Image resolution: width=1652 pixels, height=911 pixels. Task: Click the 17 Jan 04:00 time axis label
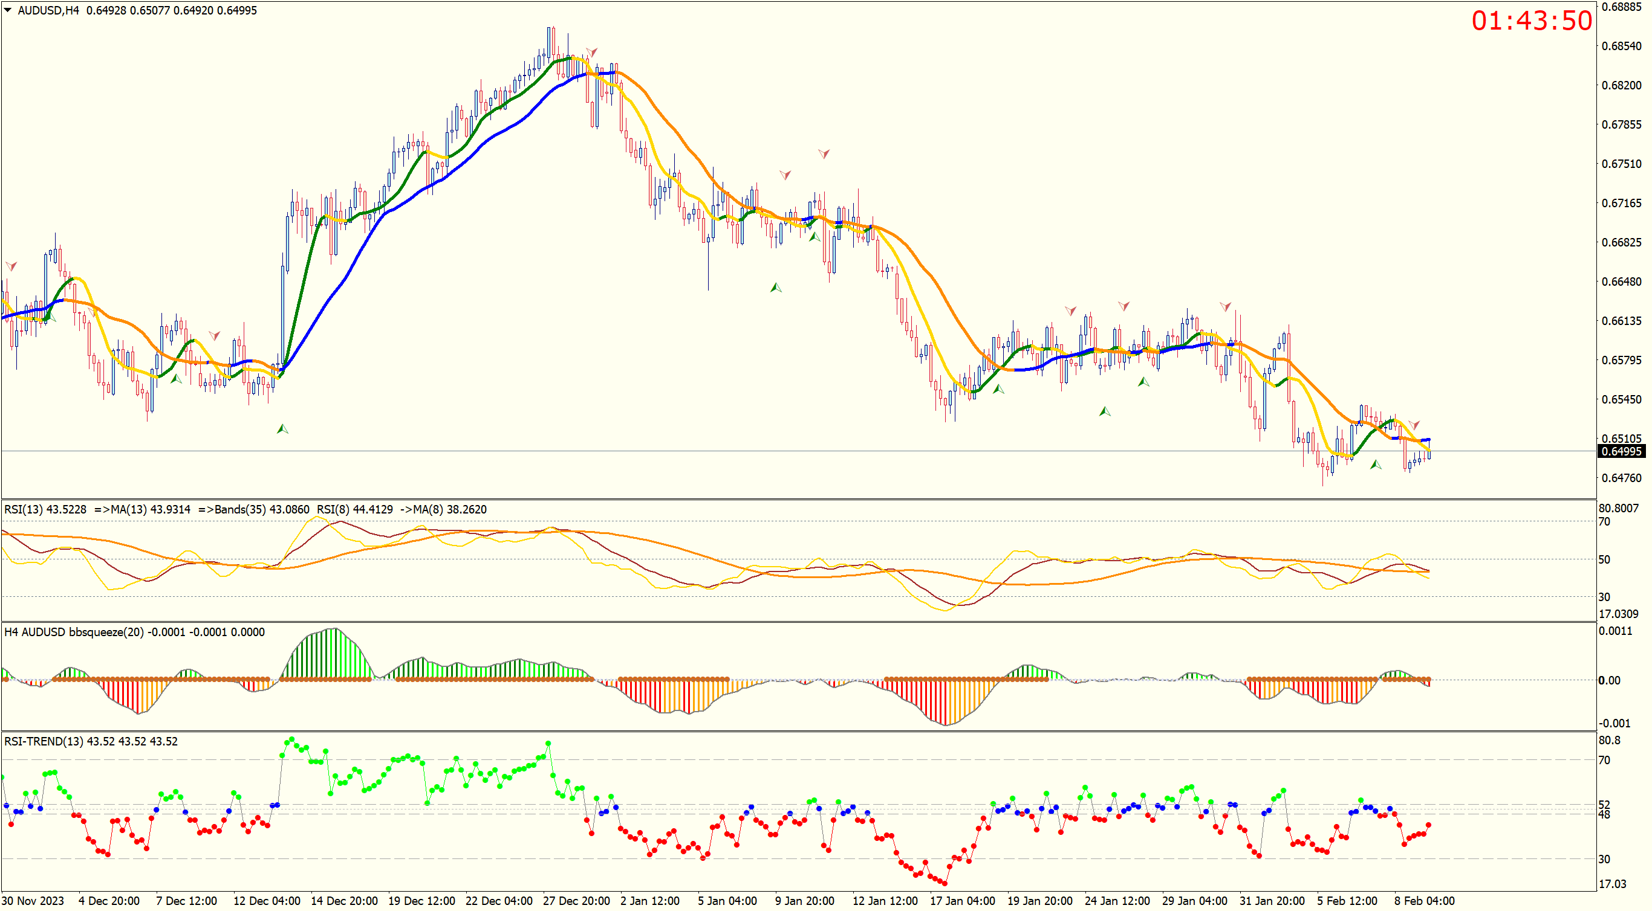pyautogui.click(x=962, y=901)
